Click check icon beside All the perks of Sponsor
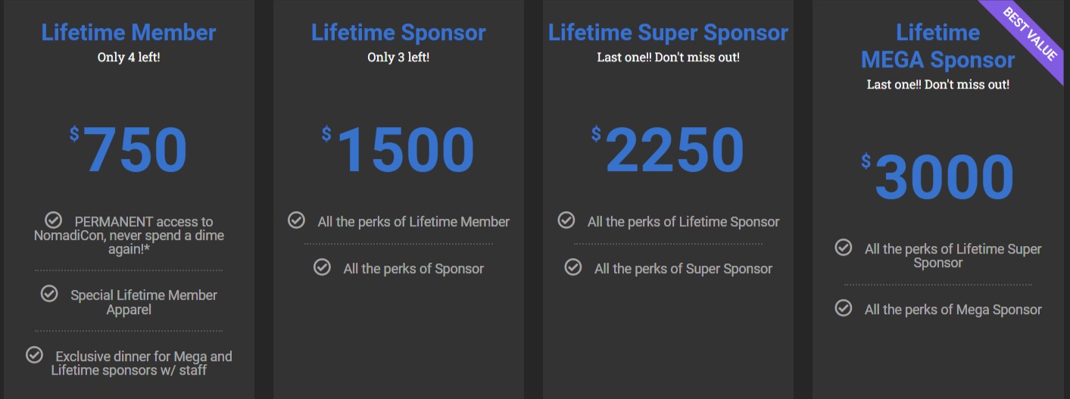Image resolution: width=1070 pixels, height=399 pixels. 322,267
